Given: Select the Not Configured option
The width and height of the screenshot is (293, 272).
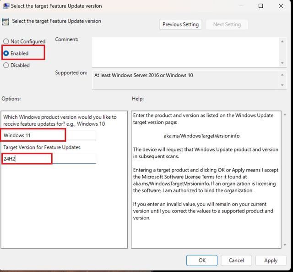Looking at the screenshot, I should click(6, 41).
